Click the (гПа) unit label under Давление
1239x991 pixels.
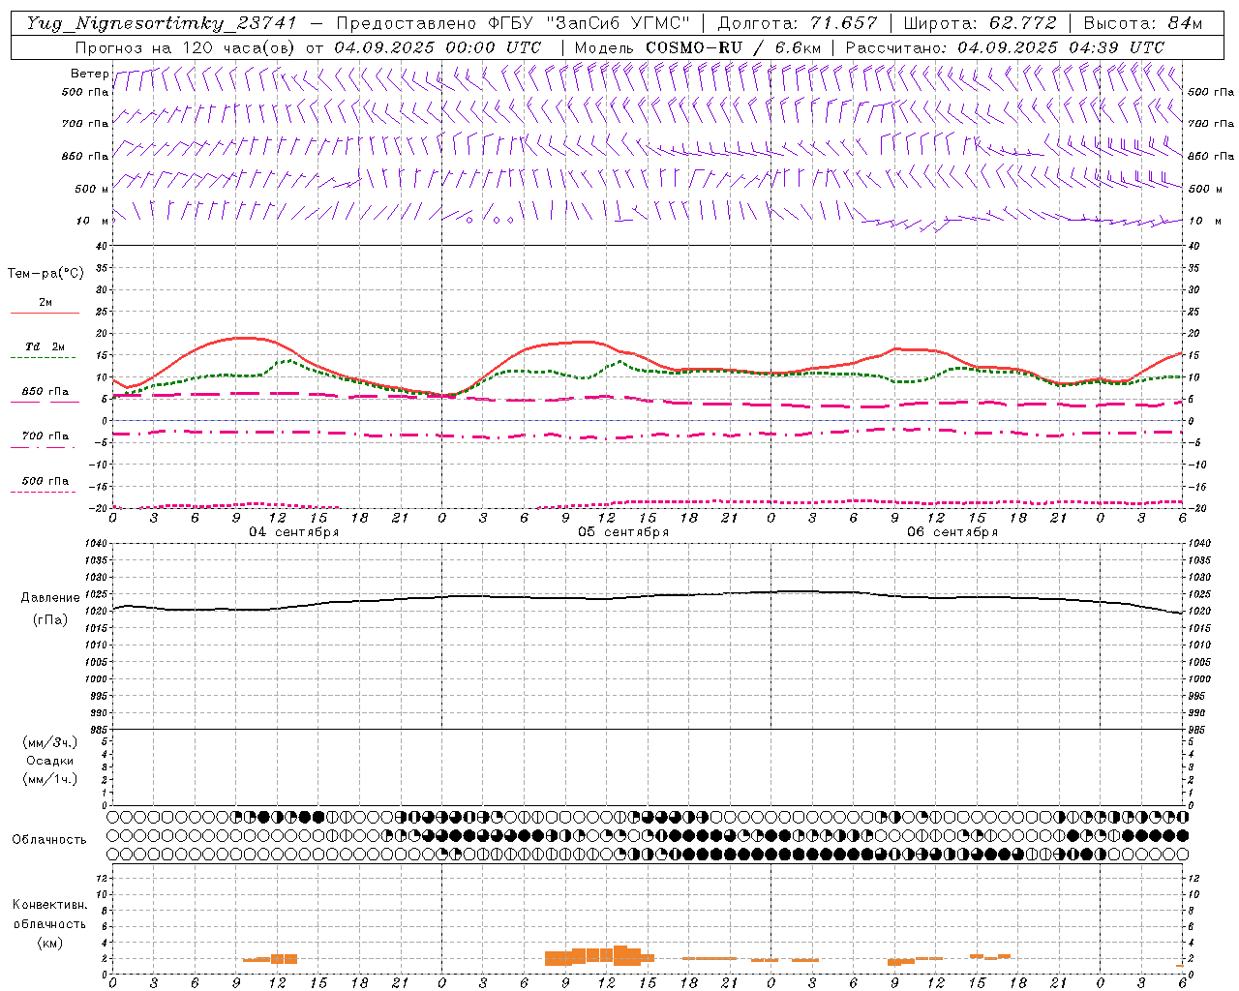coord(50,619)
